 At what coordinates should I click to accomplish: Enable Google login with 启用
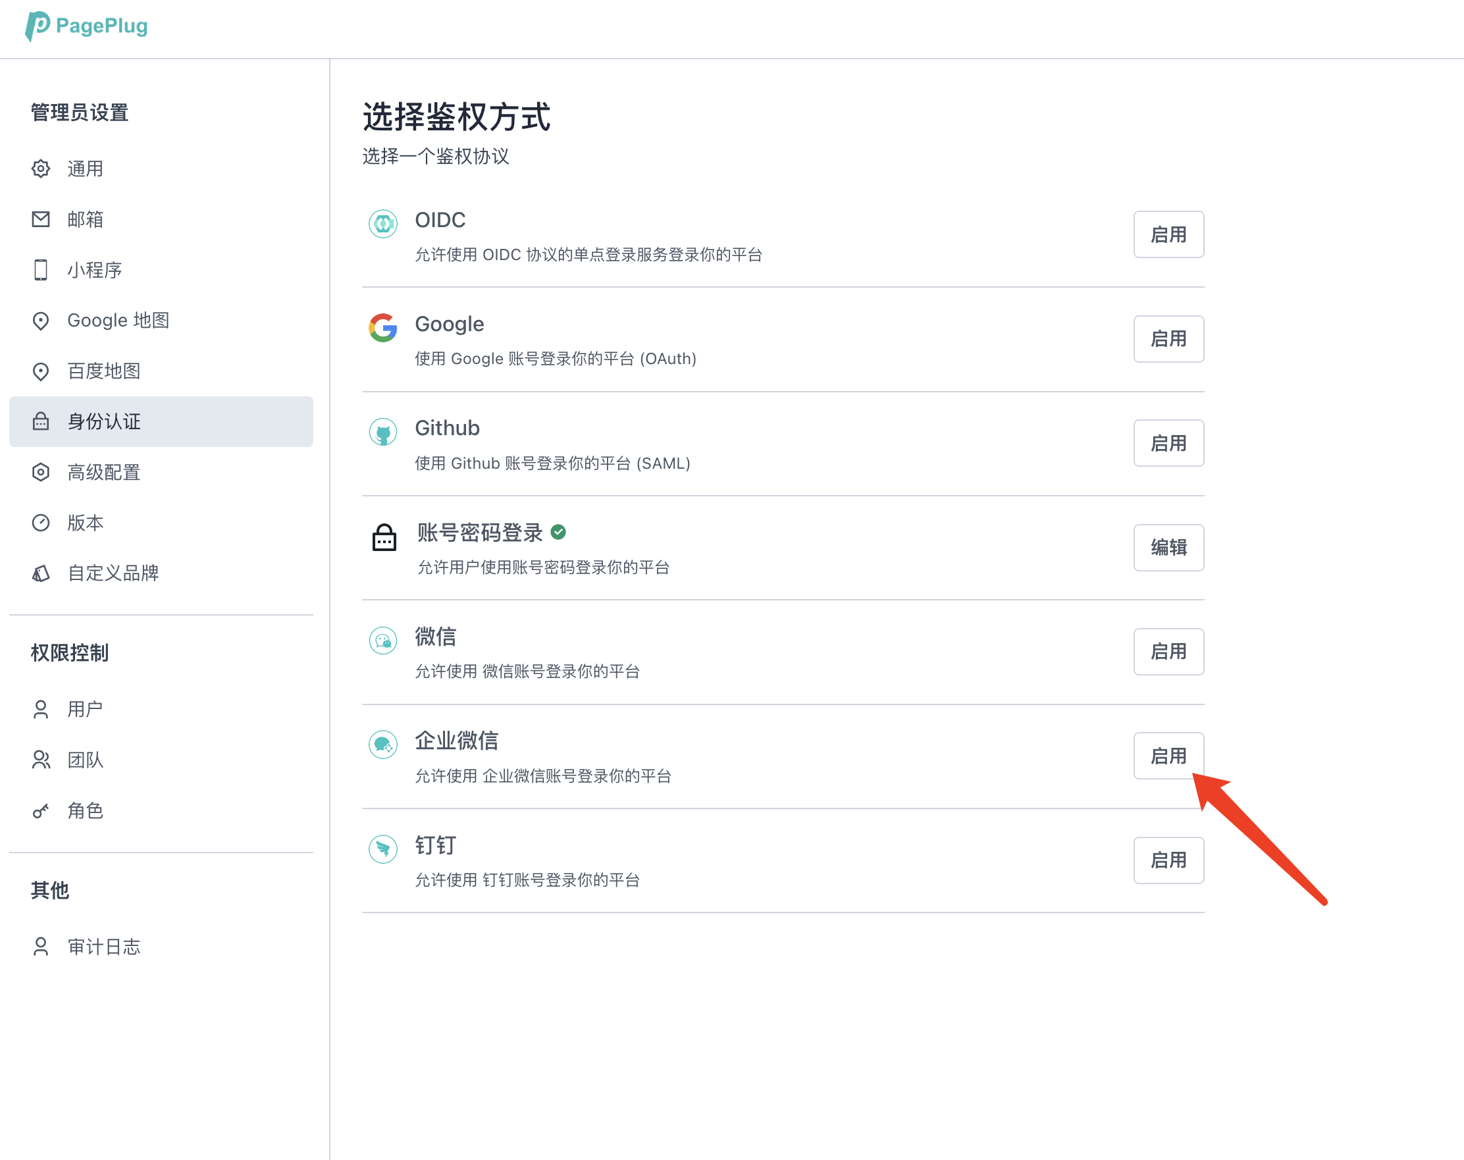click(x=1168, y=339)
